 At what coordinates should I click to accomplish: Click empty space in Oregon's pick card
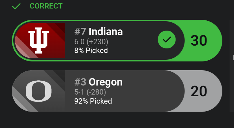[150, 91]
